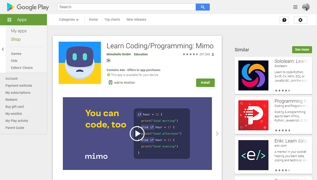The width and height of the screenshot is (317, 180).
Task: Click the Install button
Action: [205, 83]
